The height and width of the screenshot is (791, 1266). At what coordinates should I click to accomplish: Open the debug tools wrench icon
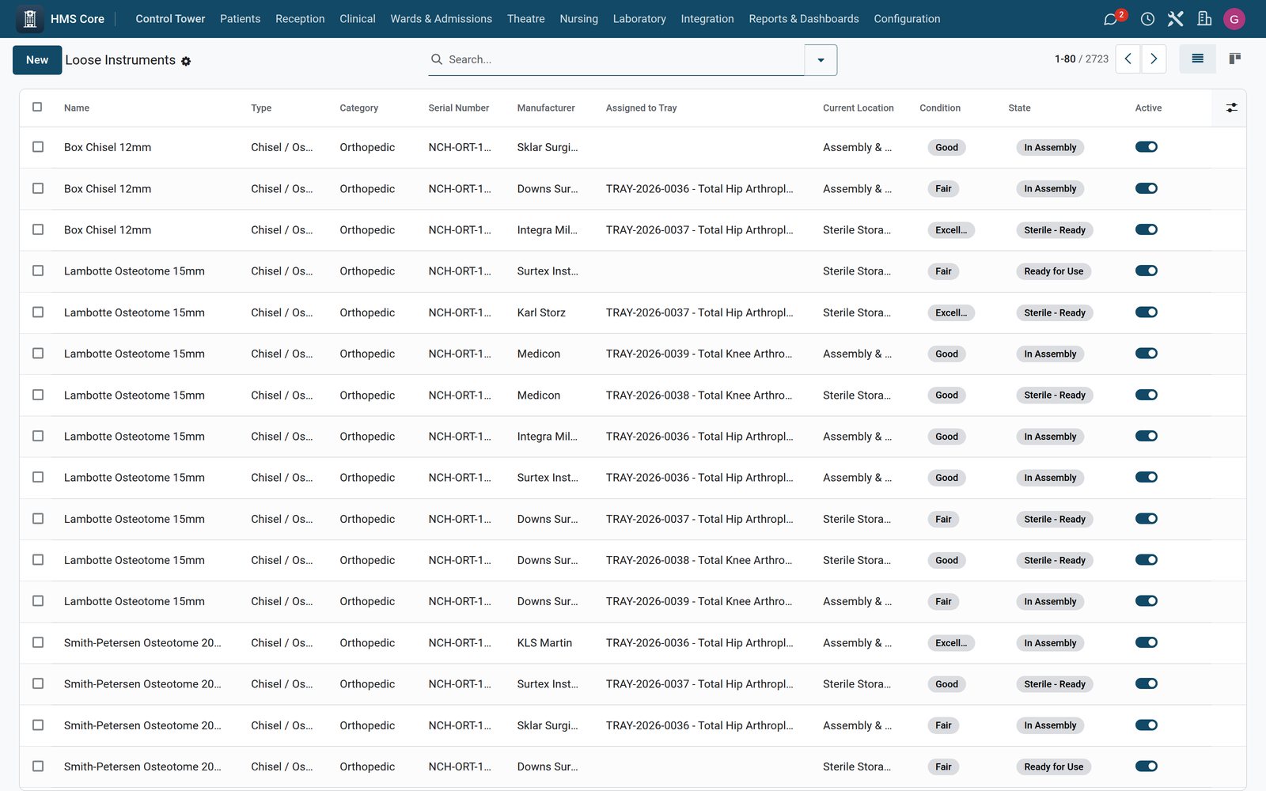[1176, 19]
